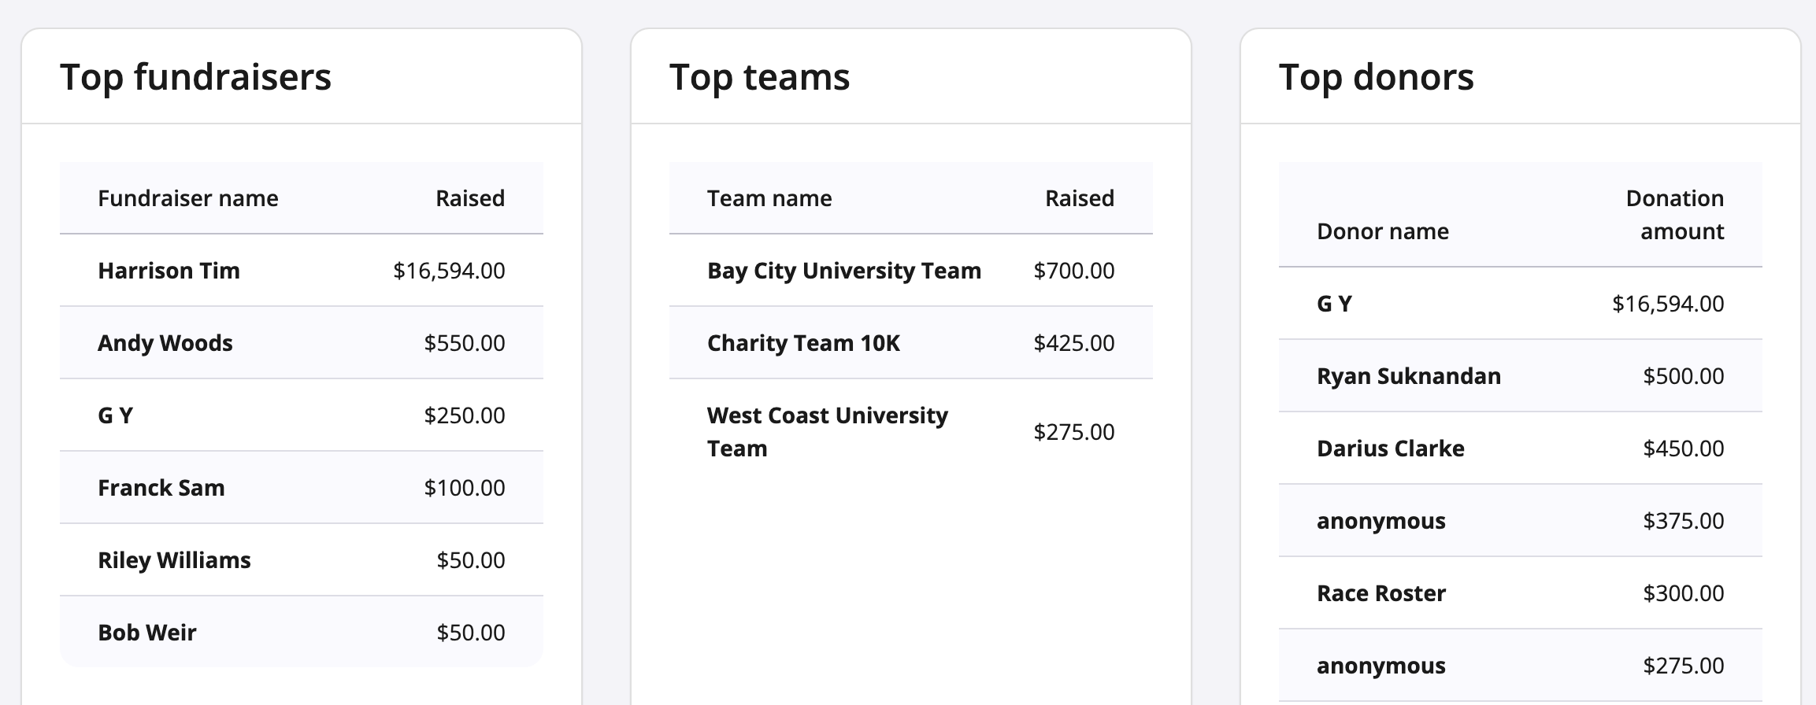The width and height of the screenshot is (1816, 705).
Task: Click the anonymous donor with $375.00
Action: point(1381,521)
